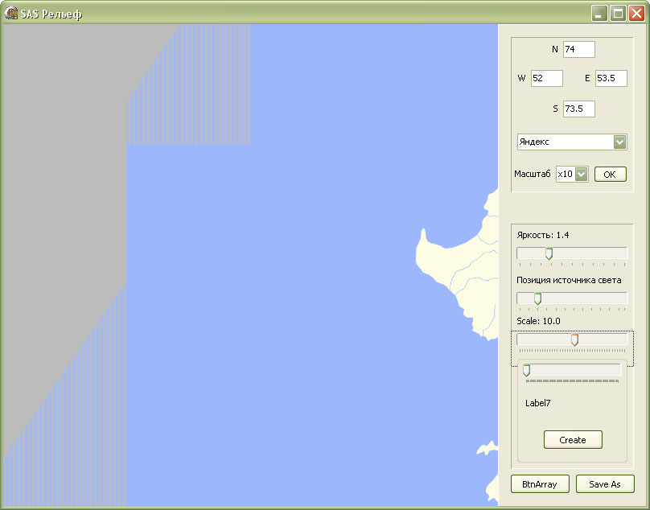
Task: Click the N latitude input field
Action: coord(578,50)
